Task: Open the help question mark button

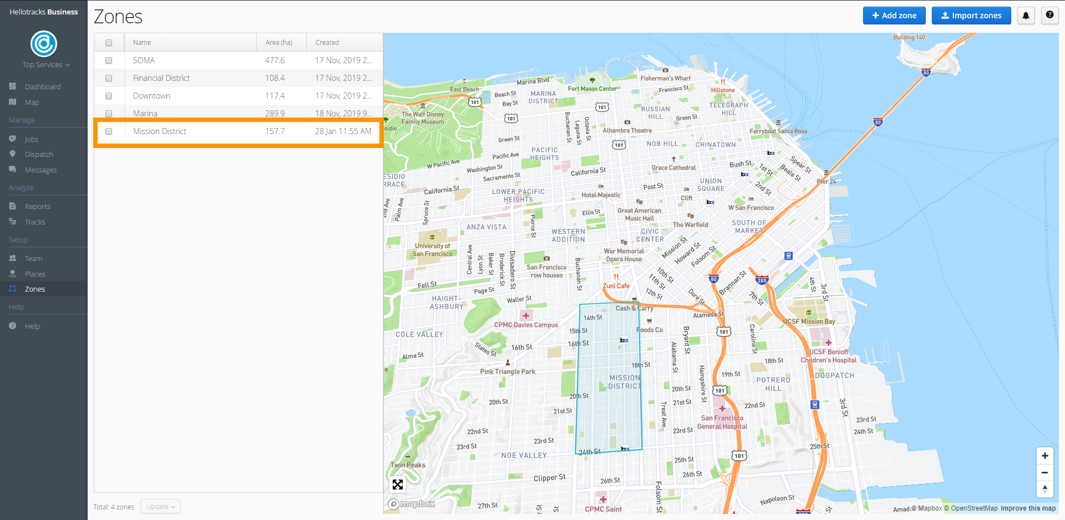Action: [x=1049, y=16]
